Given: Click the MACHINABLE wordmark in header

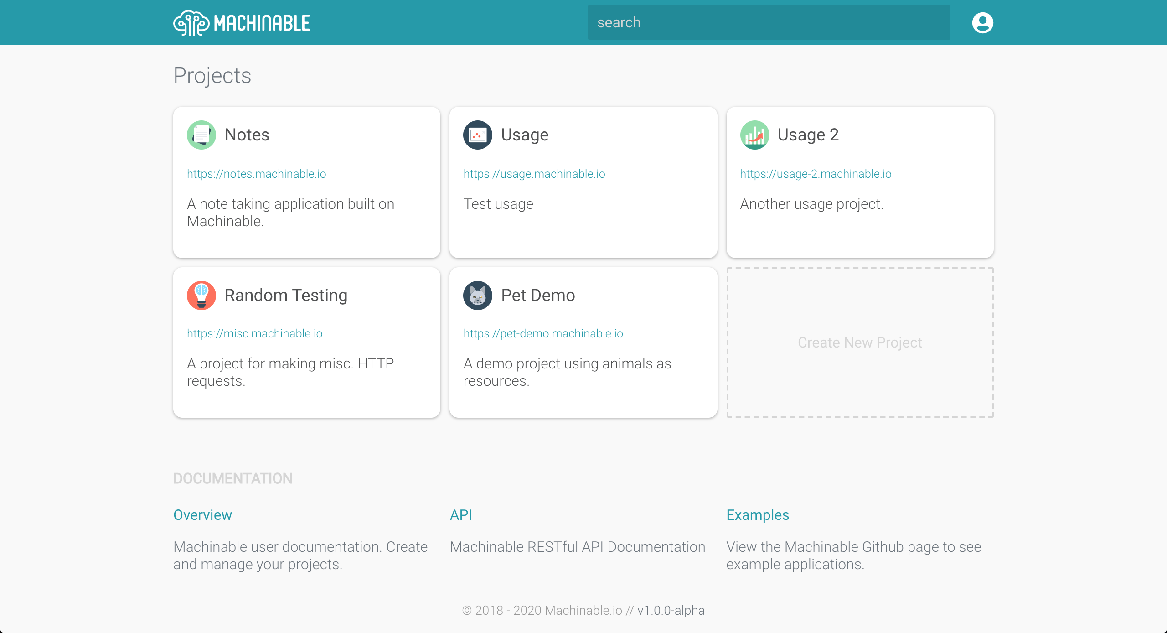Looking at the screenshot, I should (x=262, y=23).
